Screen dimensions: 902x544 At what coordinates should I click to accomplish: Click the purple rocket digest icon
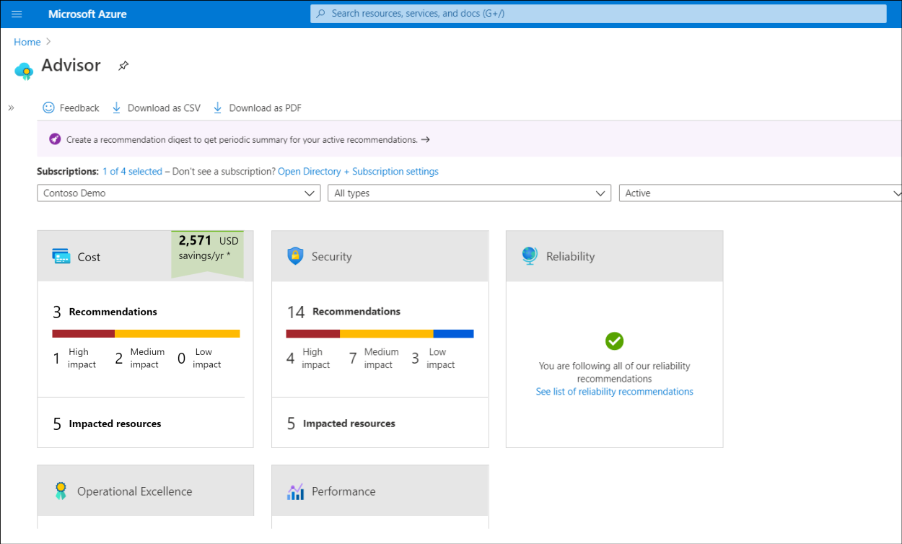(55, 139)
